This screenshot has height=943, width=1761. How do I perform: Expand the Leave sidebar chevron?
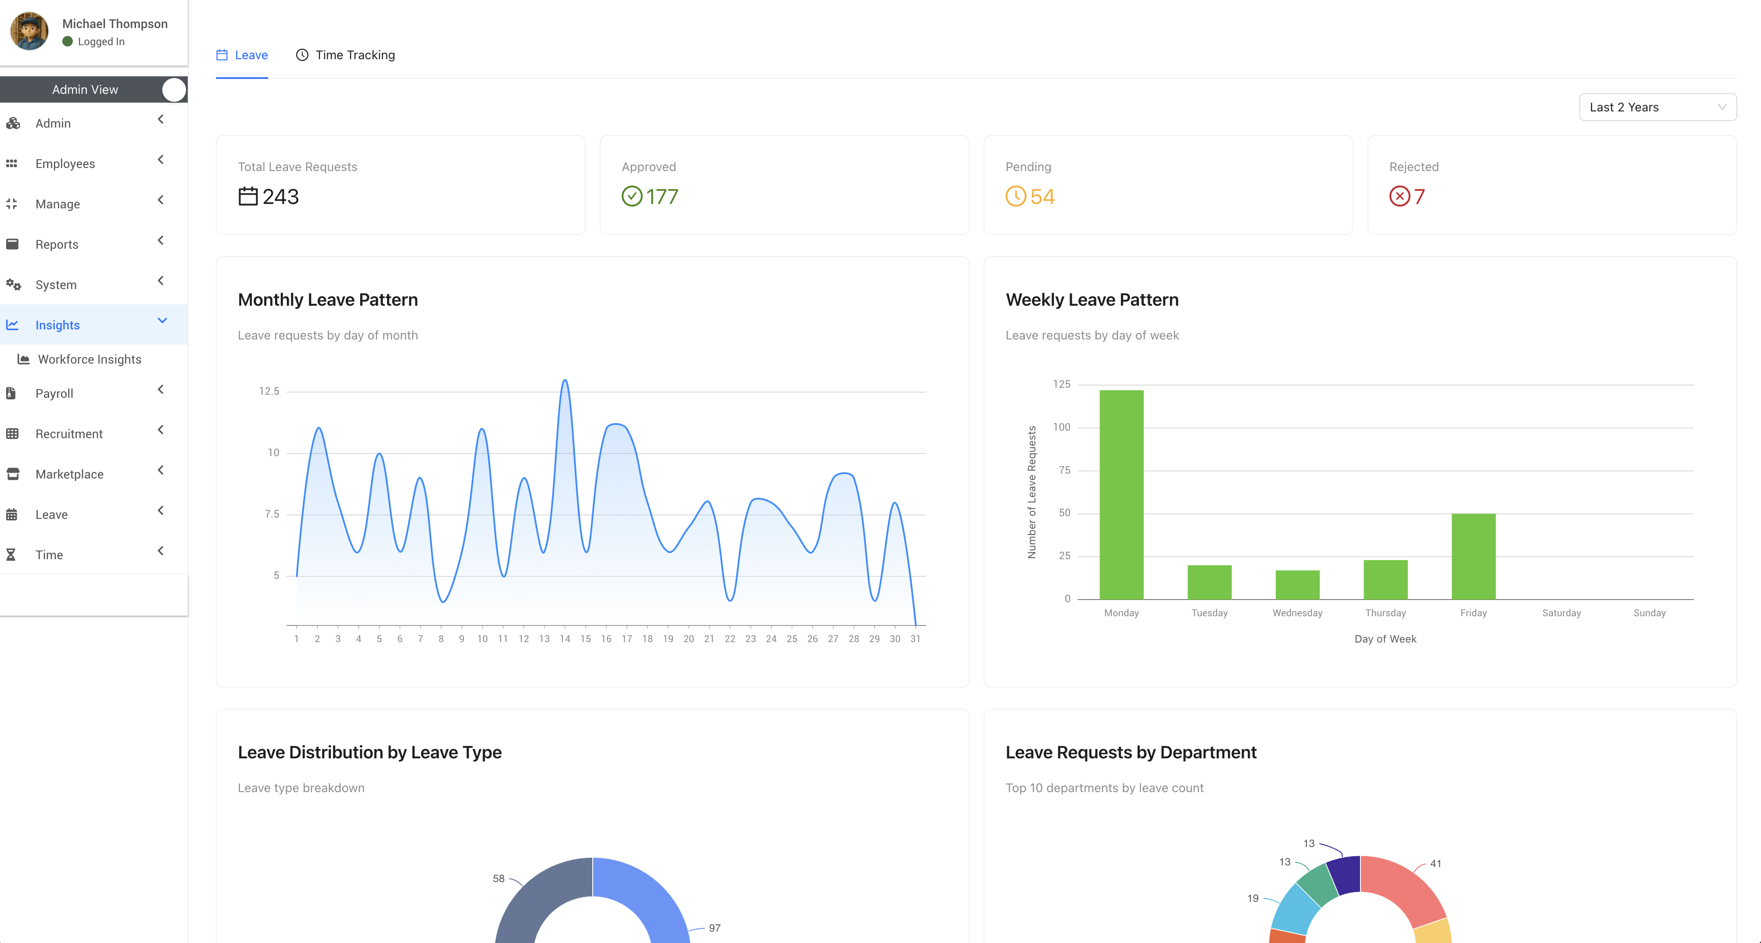click(x=161, y=511)
